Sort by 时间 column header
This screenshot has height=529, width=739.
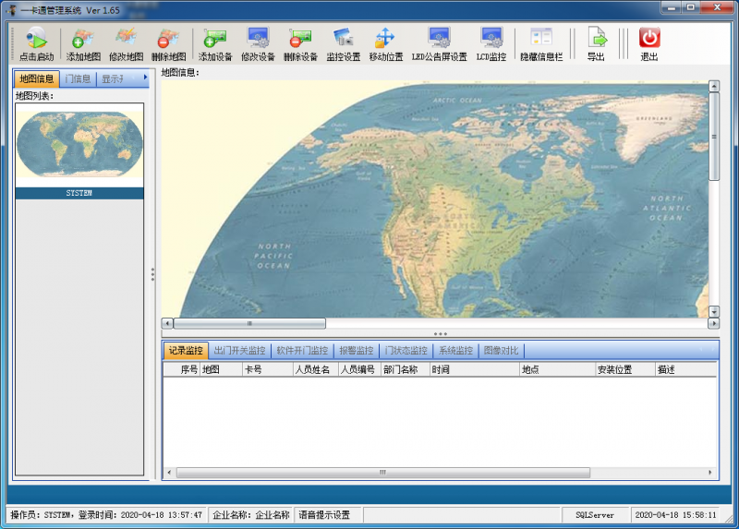point(474,369)
